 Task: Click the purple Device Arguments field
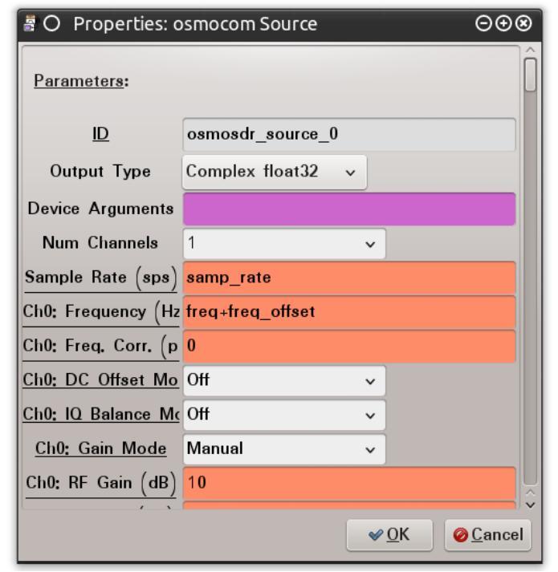349,209
